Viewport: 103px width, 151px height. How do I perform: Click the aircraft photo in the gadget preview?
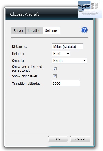click(x=84, y=5)
